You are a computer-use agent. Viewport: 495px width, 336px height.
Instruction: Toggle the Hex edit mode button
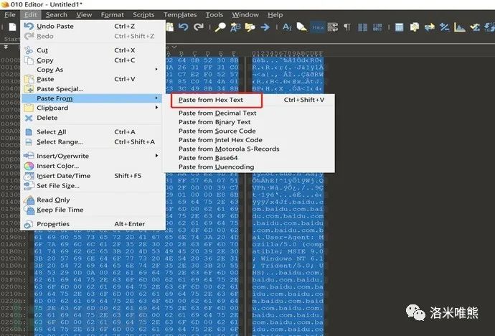[x=318, y=27]
